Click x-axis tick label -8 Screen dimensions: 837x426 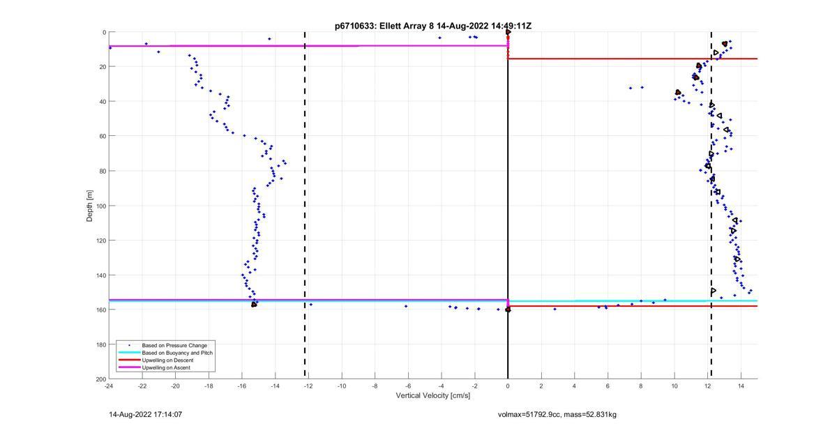pos(375,386)
